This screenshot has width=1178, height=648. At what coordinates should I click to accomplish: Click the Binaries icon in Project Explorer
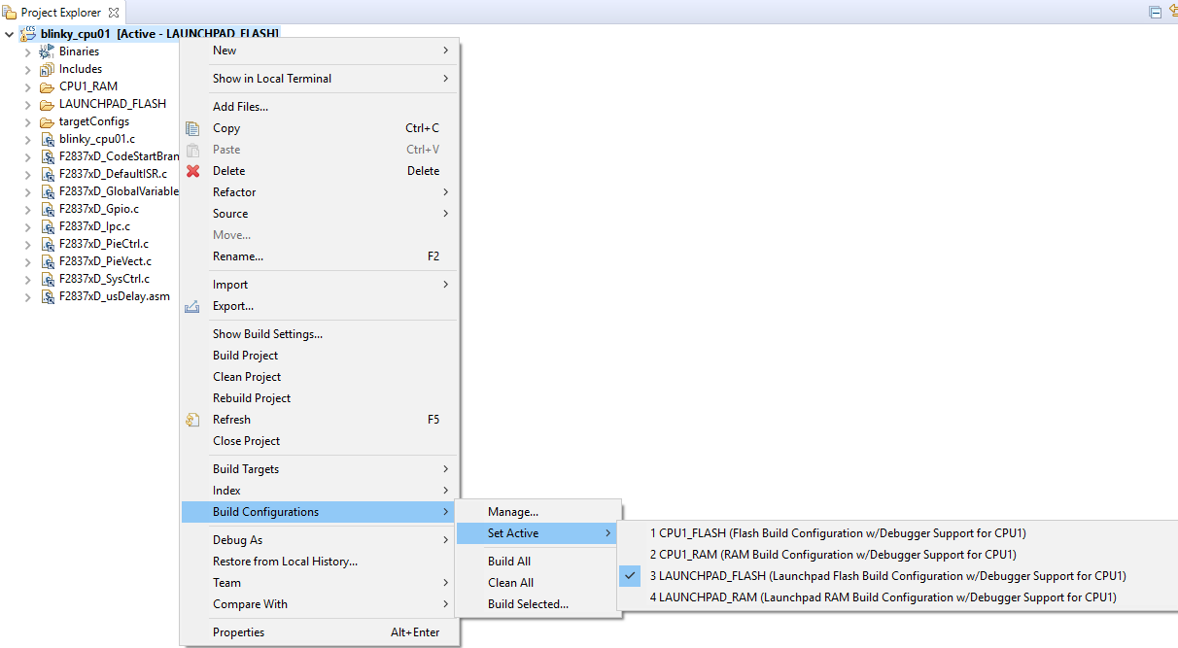point(46,51)
